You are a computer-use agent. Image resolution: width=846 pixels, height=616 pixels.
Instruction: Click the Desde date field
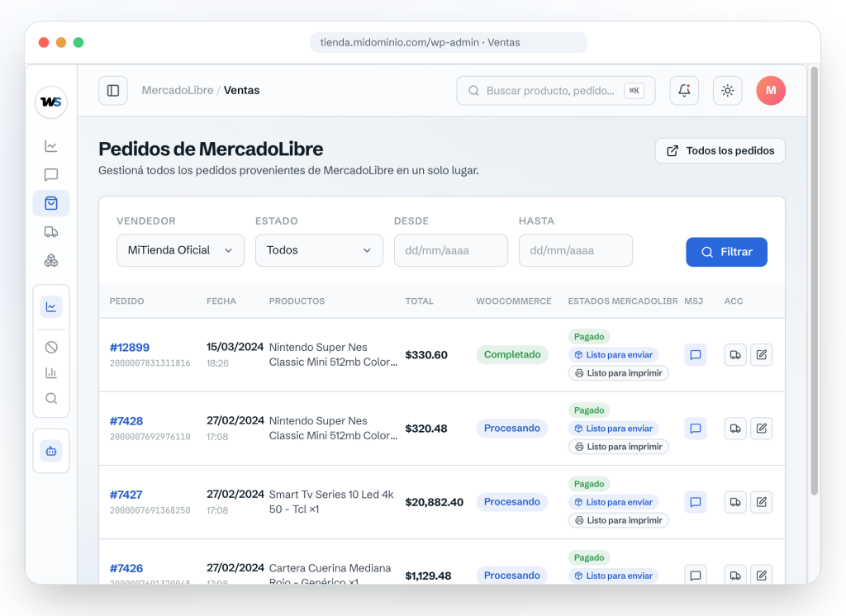click(x=450, y=250)
